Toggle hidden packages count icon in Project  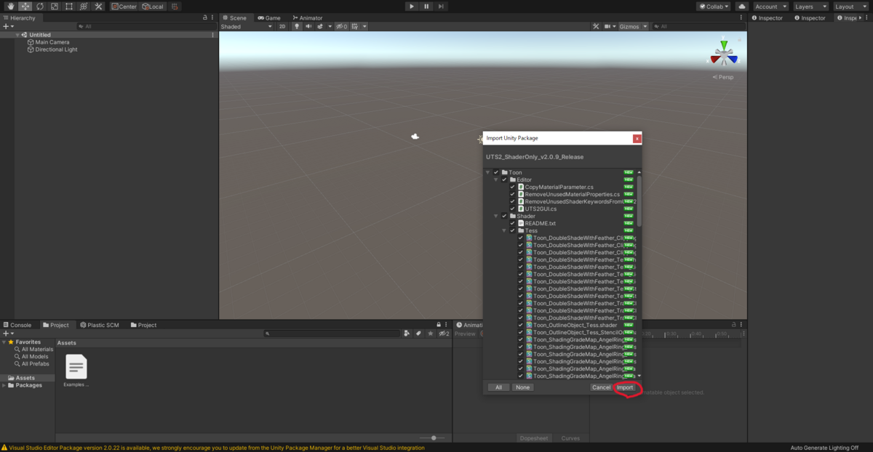tap(444, 334)
